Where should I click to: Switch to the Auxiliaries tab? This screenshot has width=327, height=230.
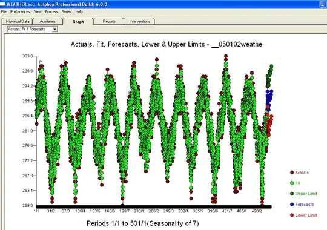(x=48, y=21)
